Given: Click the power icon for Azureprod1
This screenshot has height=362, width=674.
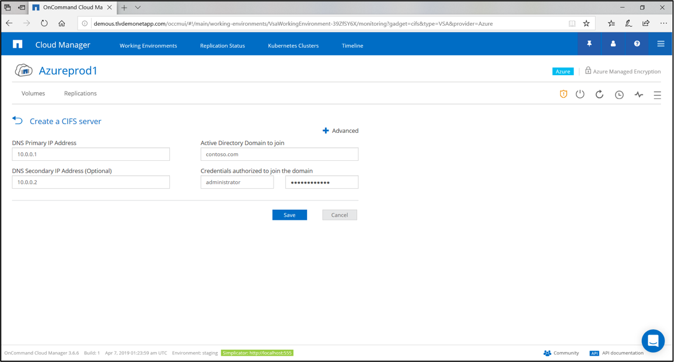Looking at the screenshot, I should (x=580, y=94).
